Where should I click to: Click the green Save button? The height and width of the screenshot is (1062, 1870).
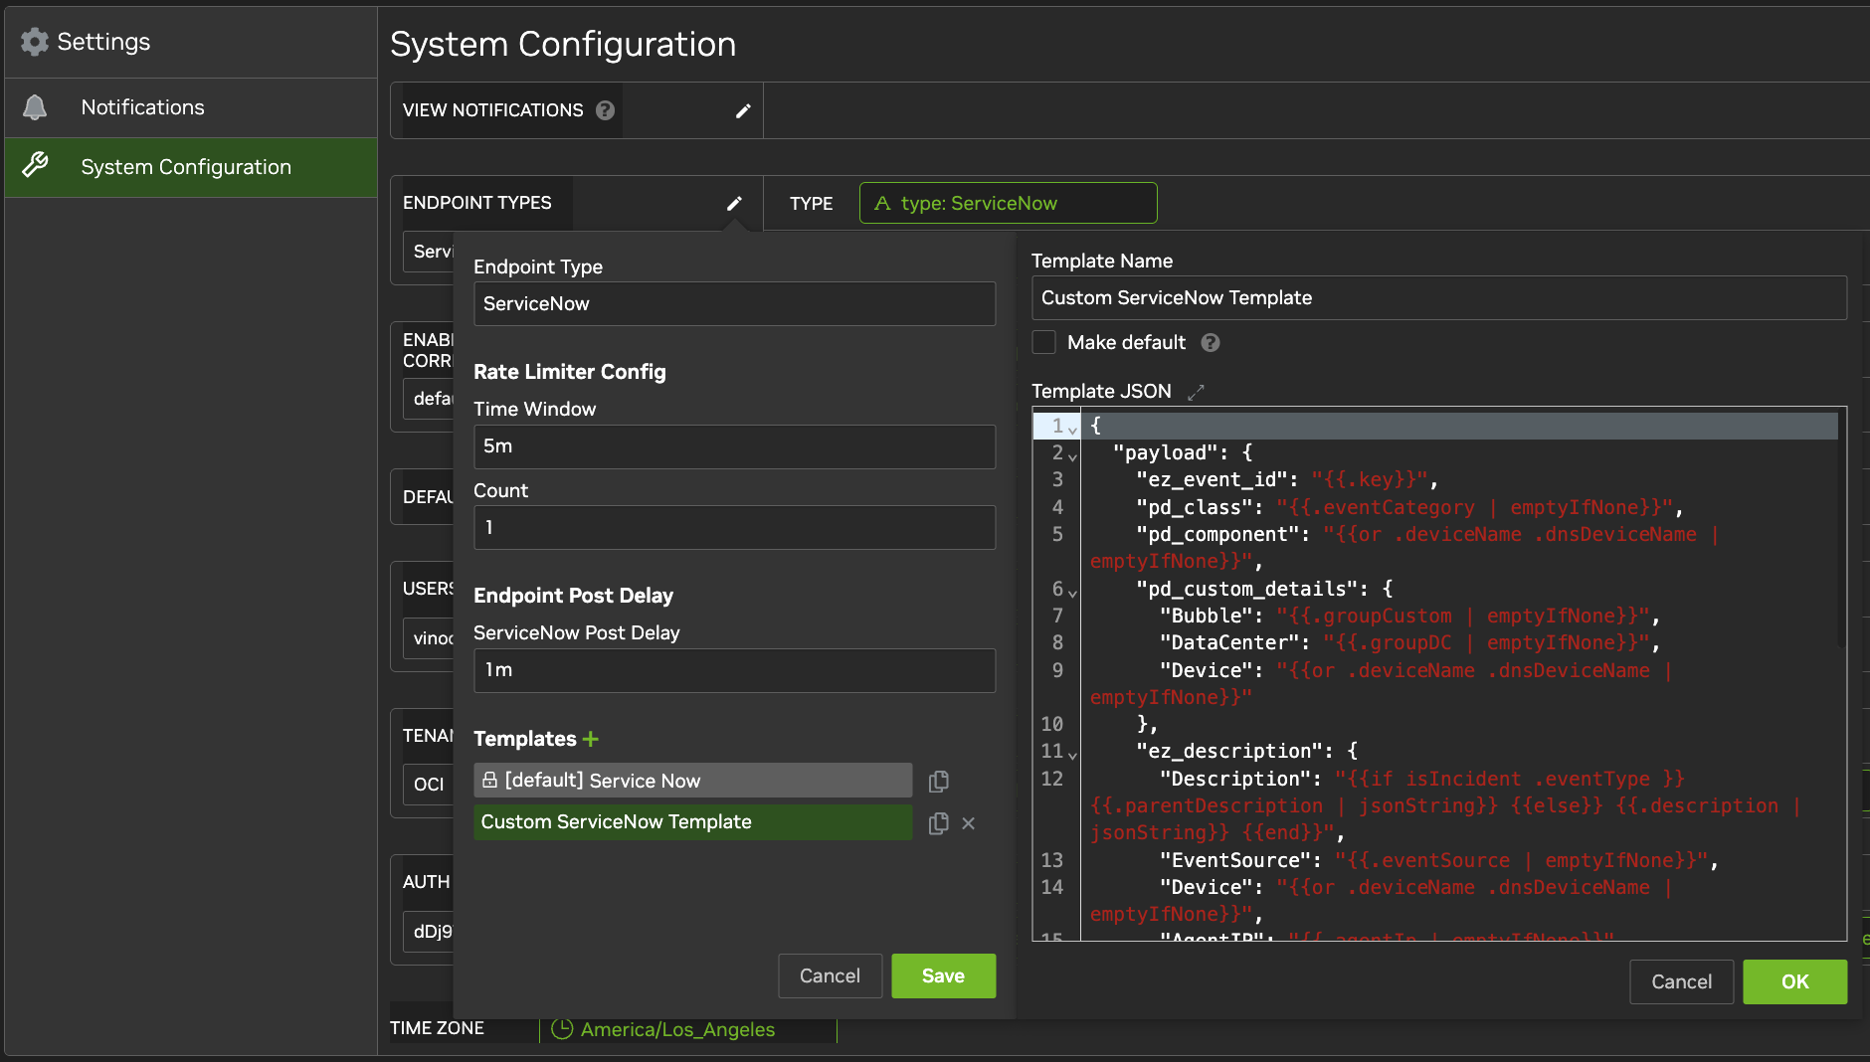tap(943, 975)
